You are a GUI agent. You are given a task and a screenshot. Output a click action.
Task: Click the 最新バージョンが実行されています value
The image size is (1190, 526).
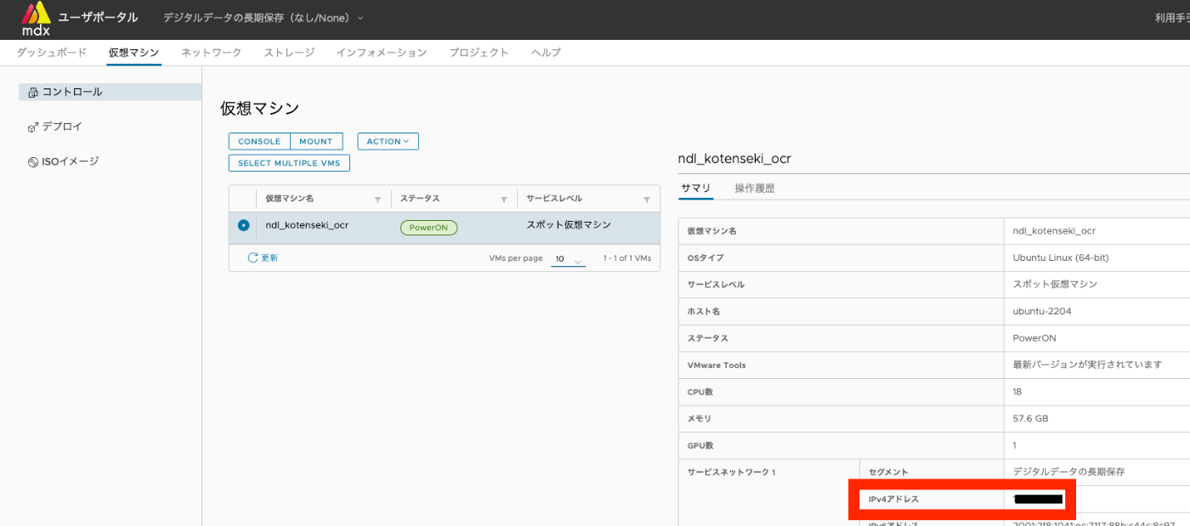pyautogui.click(x=1087, y=365)
